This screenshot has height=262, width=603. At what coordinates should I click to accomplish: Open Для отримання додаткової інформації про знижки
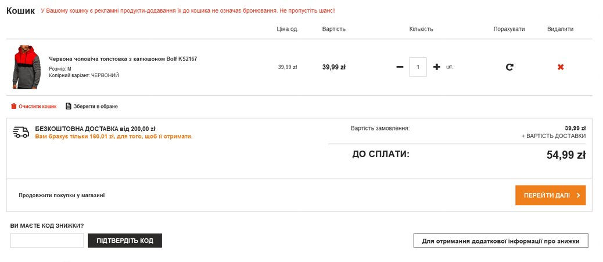(500, 241)
